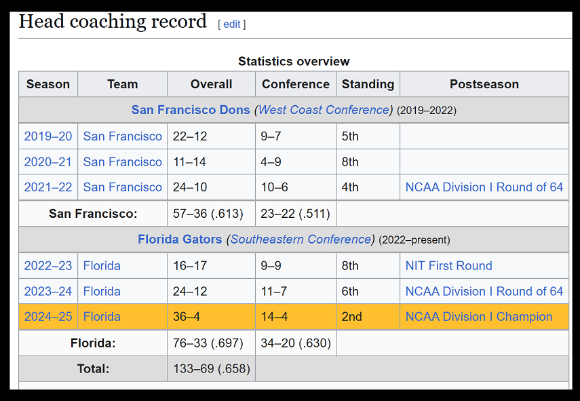Open the 2023–24 season link
Viewport: 580px width, 401px height.
point(48,291)
